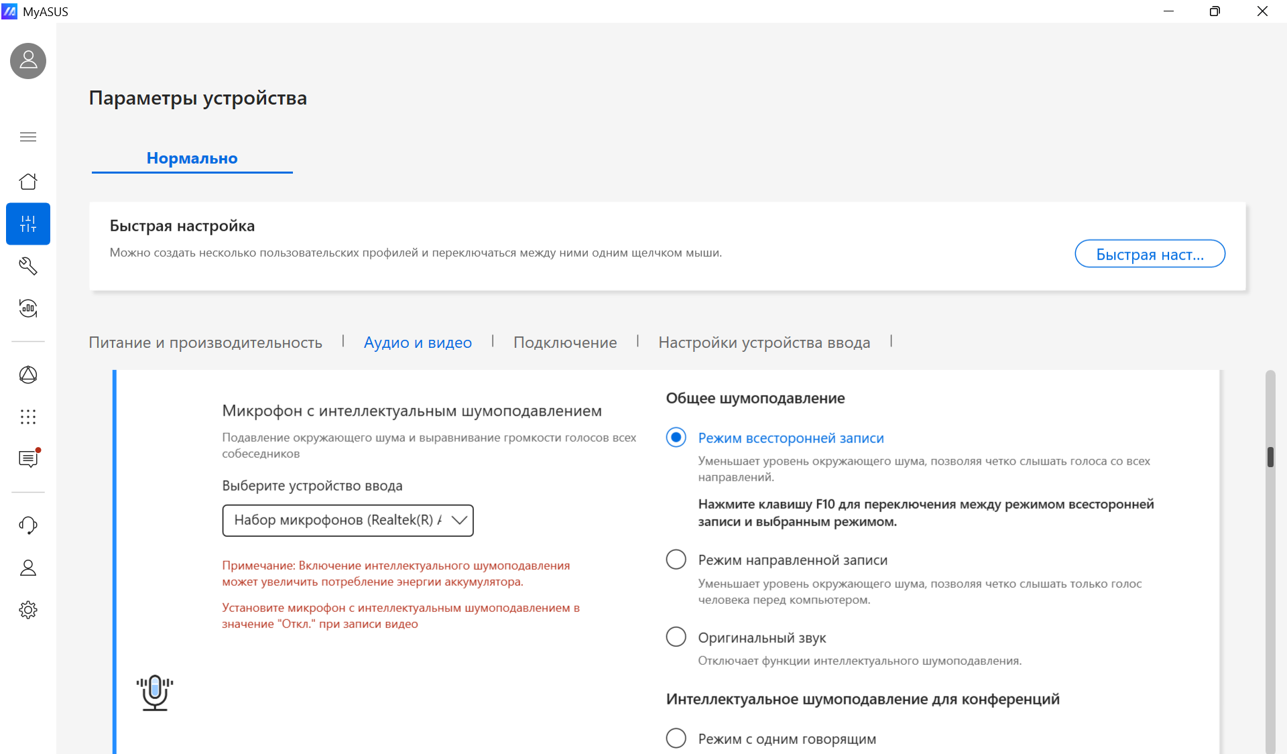Viewport: 1287px width, 754px height.
Task: Open Настройки устройства ввода tab
Action: (x=764, y=342)
